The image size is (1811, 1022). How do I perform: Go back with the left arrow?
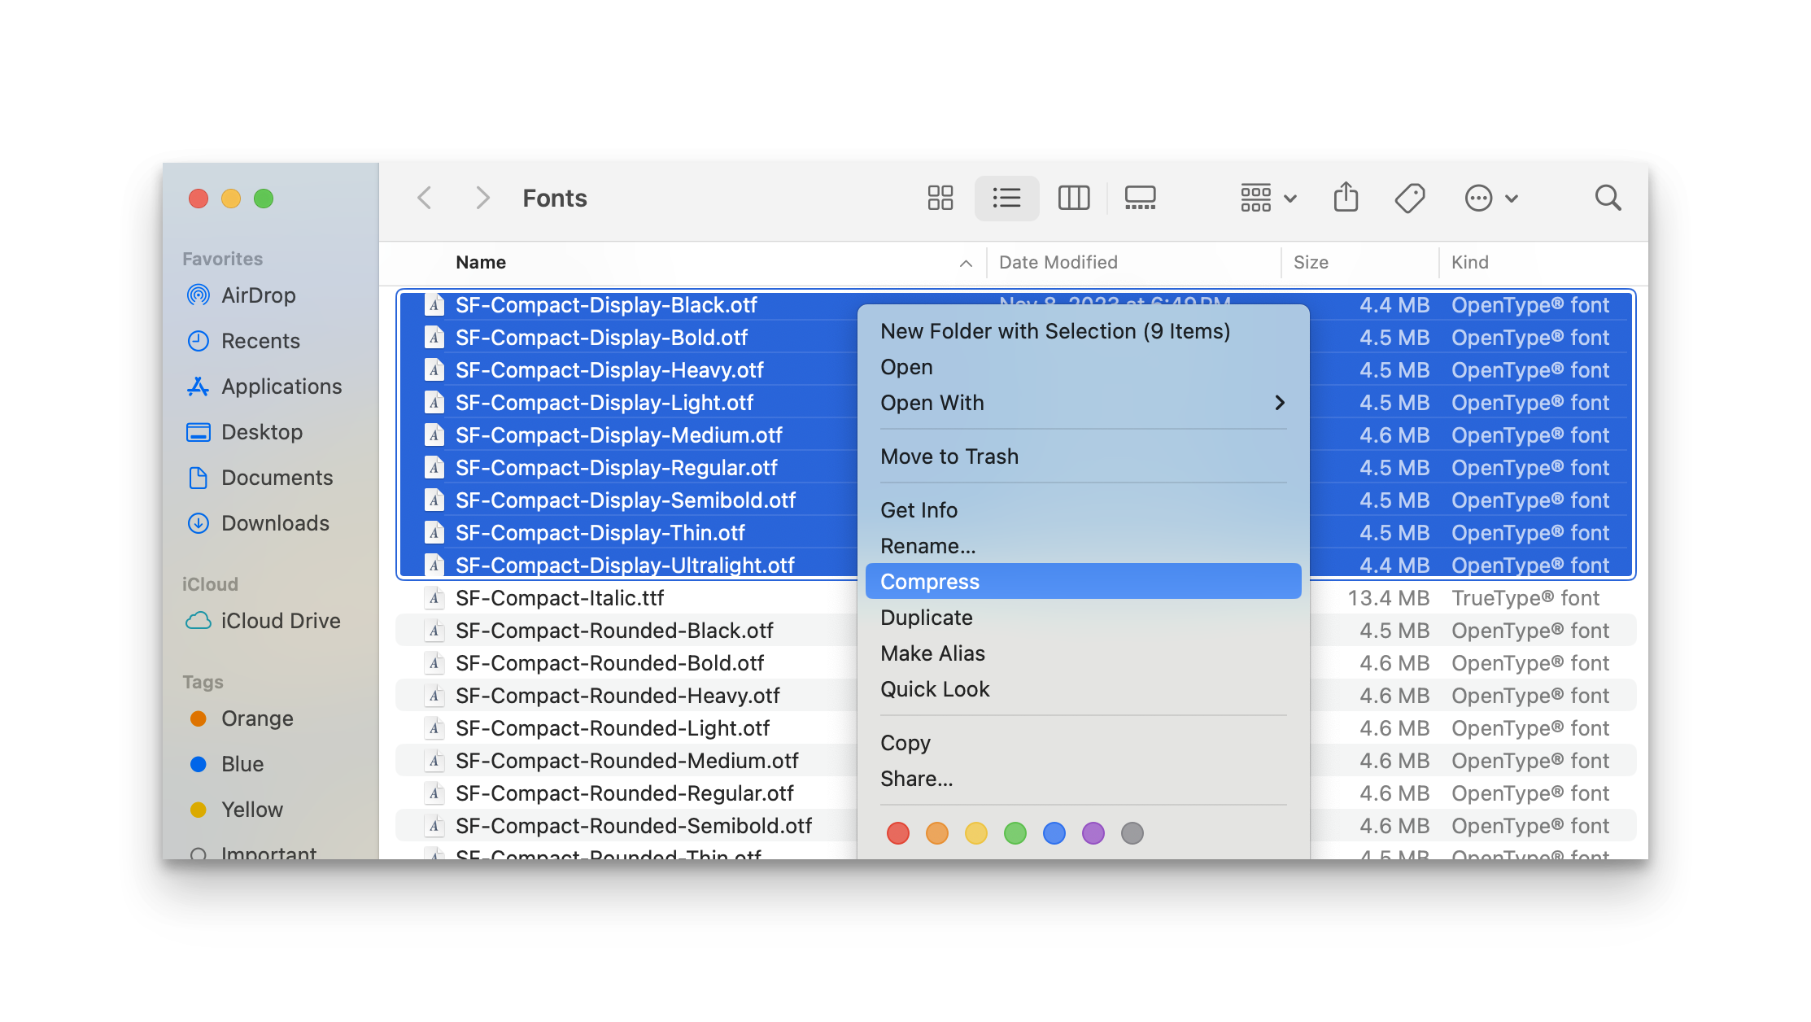click(x=425, y=198)
